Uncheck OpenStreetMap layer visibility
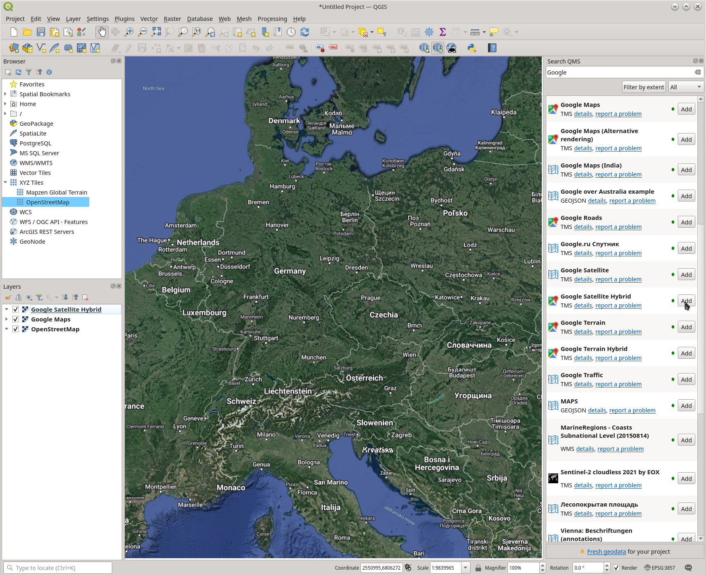The width and height of the screenshot is (706, 575). click(x=16, y=329)
